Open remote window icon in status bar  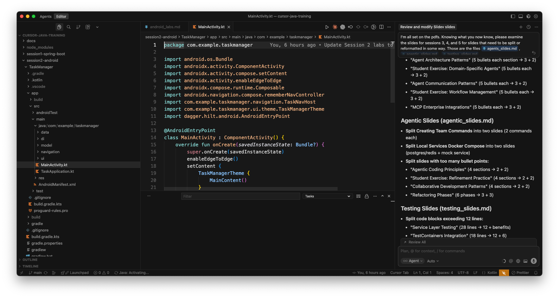click(x=22, y=273)
